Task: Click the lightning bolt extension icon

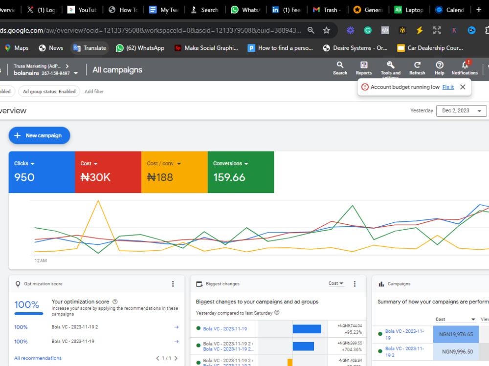Action: coord(420,30)
